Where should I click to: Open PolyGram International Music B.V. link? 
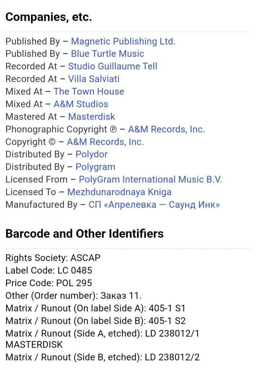pyautogui.click(x=150, y=180)
